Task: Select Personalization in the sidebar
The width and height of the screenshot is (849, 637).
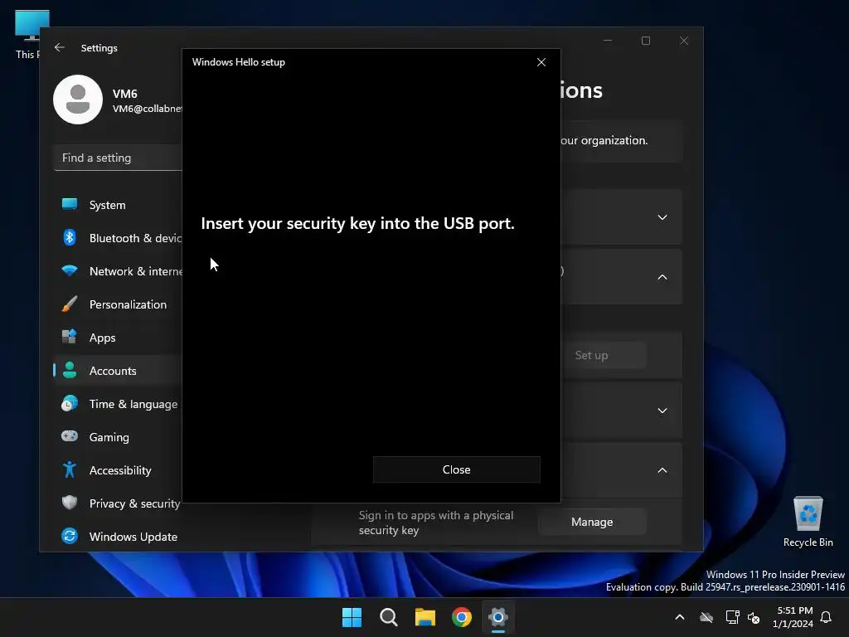Action: pos(118,304)
